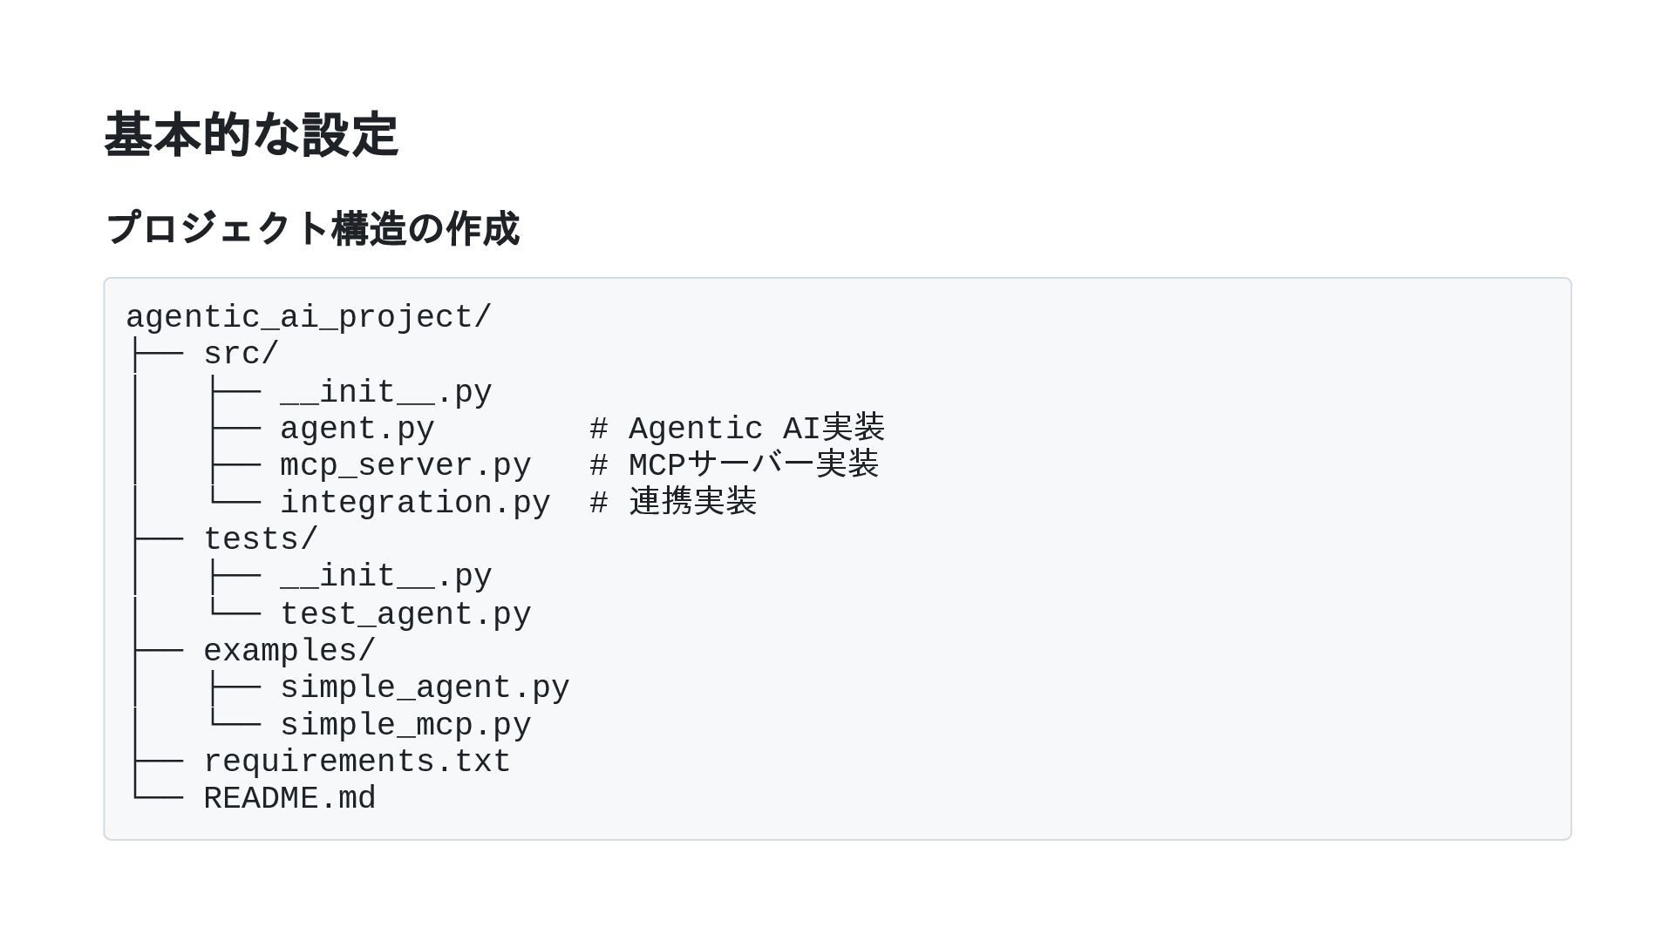Viewport: 1674px width, 941px height.
Task: Select the examples/ folder entry
Action: tap(289, 651)
